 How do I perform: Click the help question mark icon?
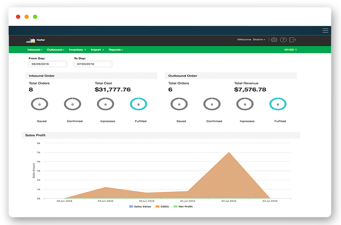pos(283,40)
